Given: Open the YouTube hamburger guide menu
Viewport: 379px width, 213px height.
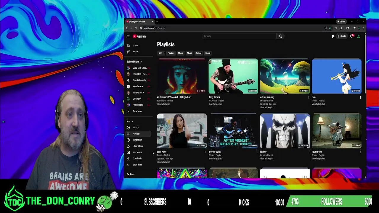Looking at the screenshot, I should (128, 36).
